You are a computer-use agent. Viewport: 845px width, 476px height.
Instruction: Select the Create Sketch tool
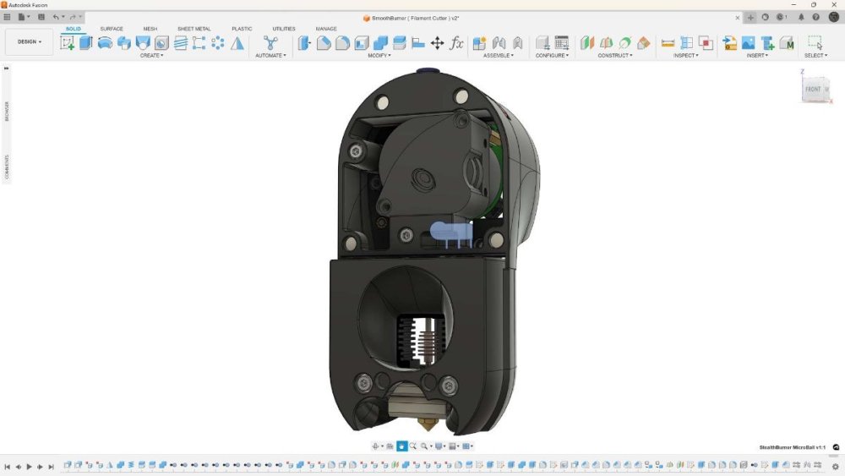pyautogui.click(x=68, y=43)
